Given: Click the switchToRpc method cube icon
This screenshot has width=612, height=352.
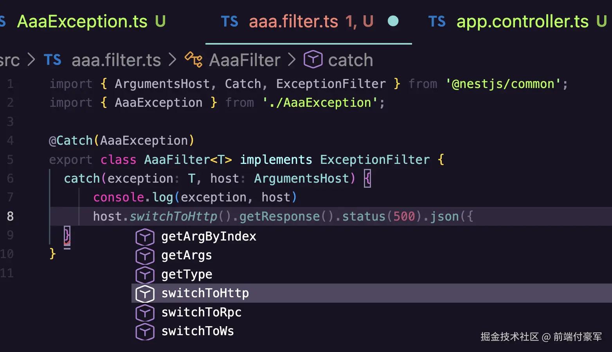Looking at the screenshot, I should coord(145,312).
